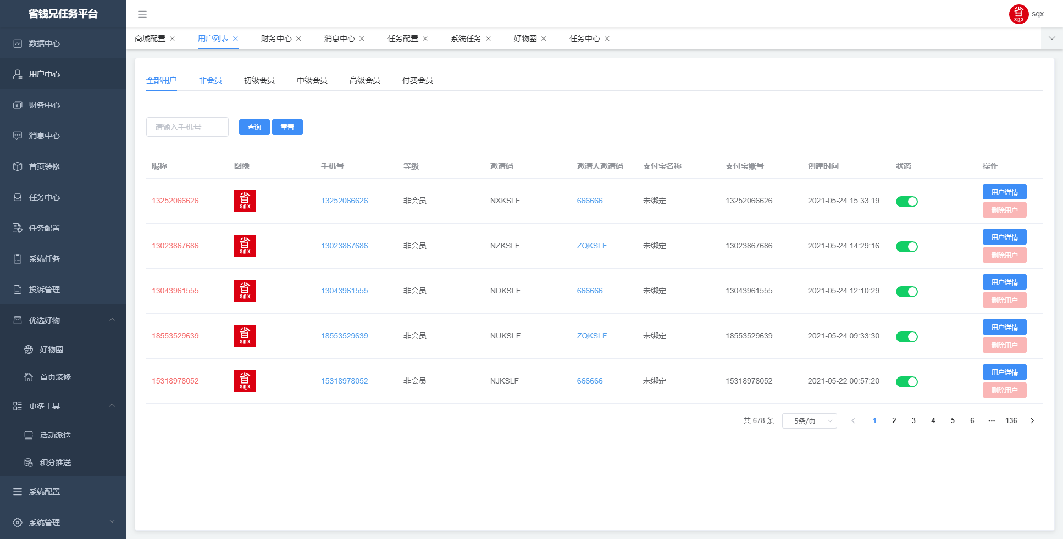1063x539 pixels.
Task: Click the sqx user avatar
Action: tap(1018, 14)
